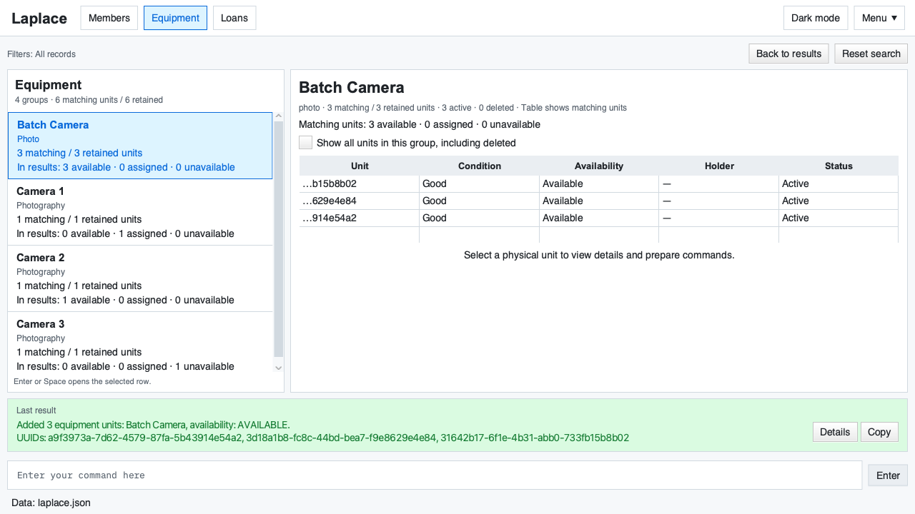Click the Data: laplace.json status text
The width and height of the screenshot is (915, 514).
click(51, 503)
